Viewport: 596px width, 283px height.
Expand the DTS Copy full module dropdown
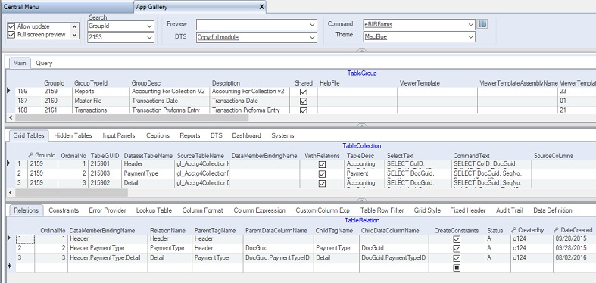[313, 37]
